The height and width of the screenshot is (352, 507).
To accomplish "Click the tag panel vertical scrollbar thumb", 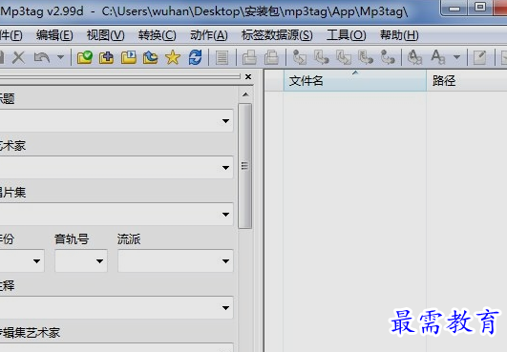I will point(245,166).
